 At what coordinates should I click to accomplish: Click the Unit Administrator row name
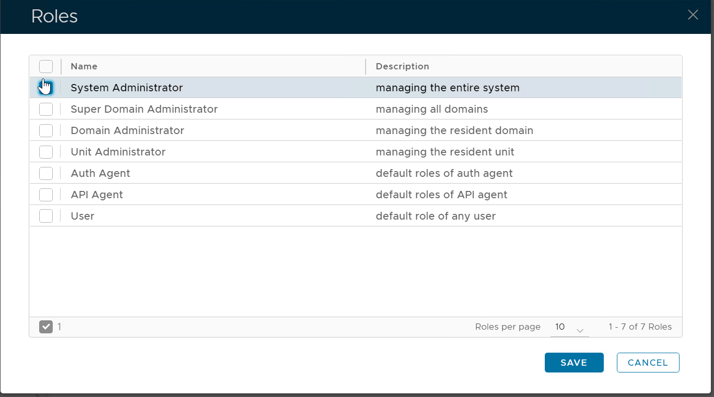pos(118,152)
